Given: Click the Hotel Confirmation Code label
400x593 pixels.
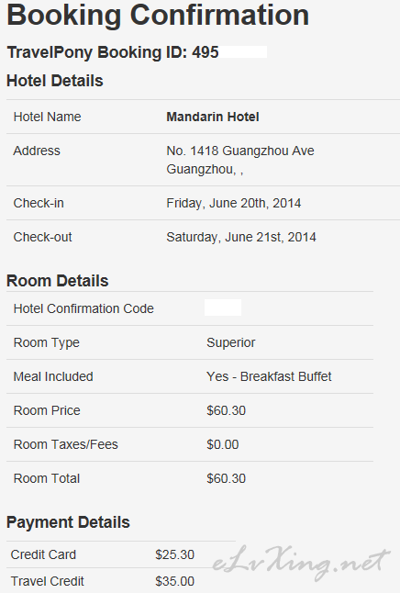Looking at the screenshot, I should pos(83,308).
